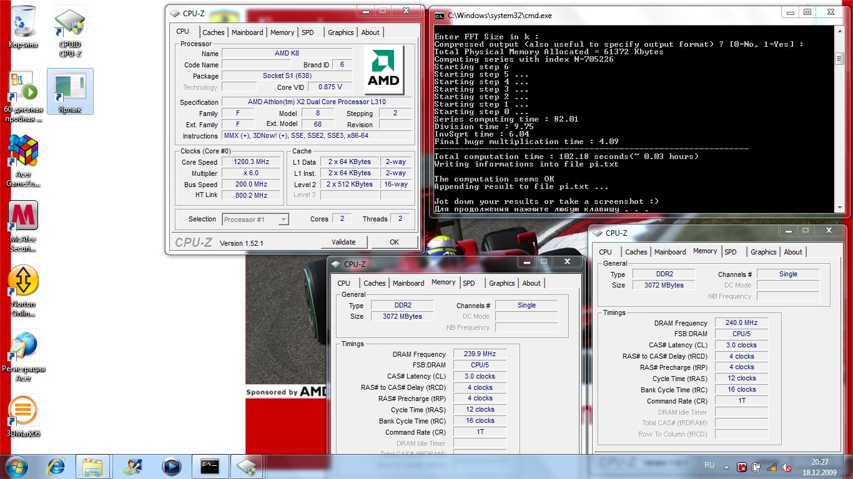Open Windows Media Player taskbar icon
853x479 pixels.
[171, 466]
